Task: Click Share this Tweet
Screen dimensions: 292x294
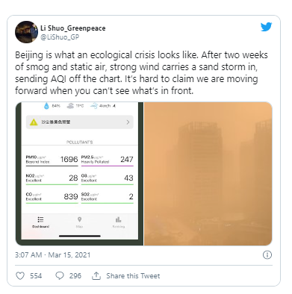Action: [x=133, y=276]
